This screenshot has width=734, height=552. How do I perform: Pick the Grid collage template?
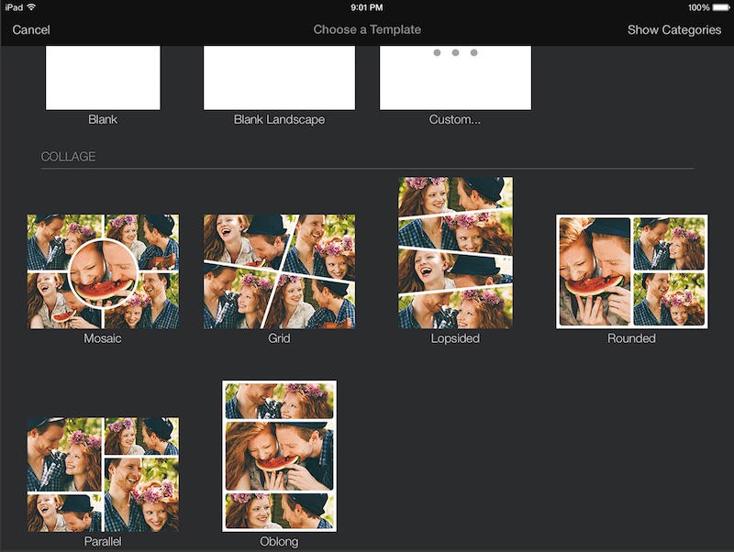click(x=279, y=271)
